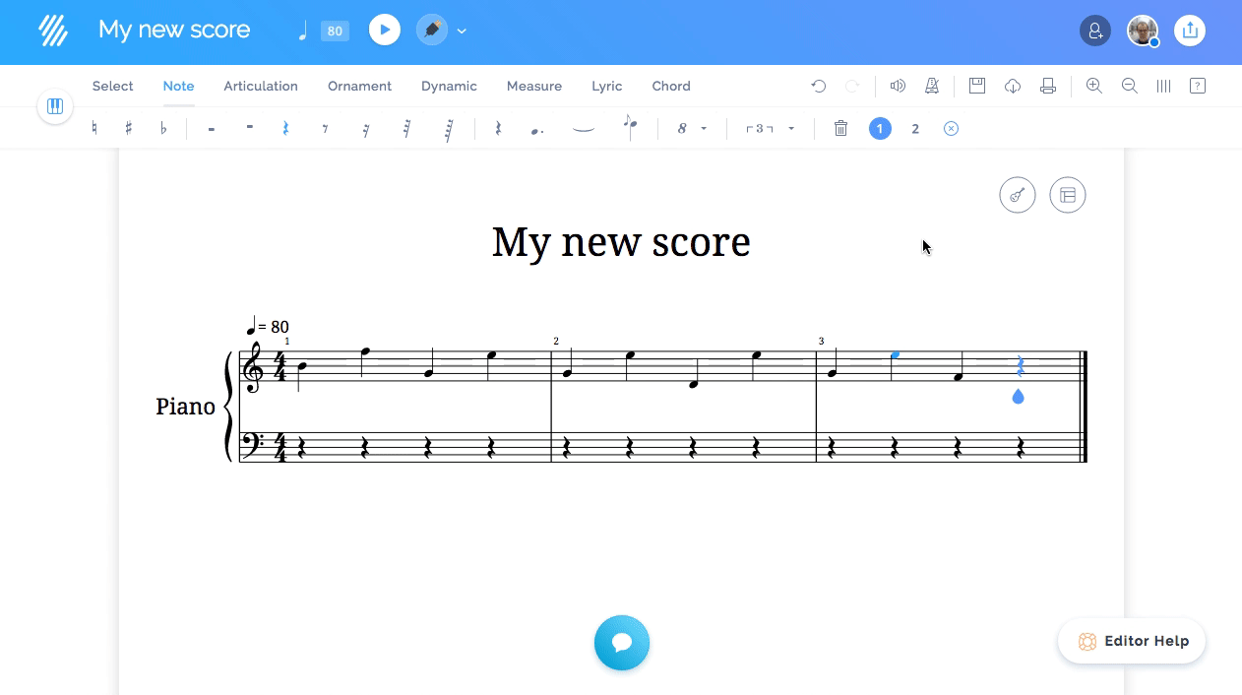
Task: Click the Piano instrument label
Action: [x=185, y=406]
